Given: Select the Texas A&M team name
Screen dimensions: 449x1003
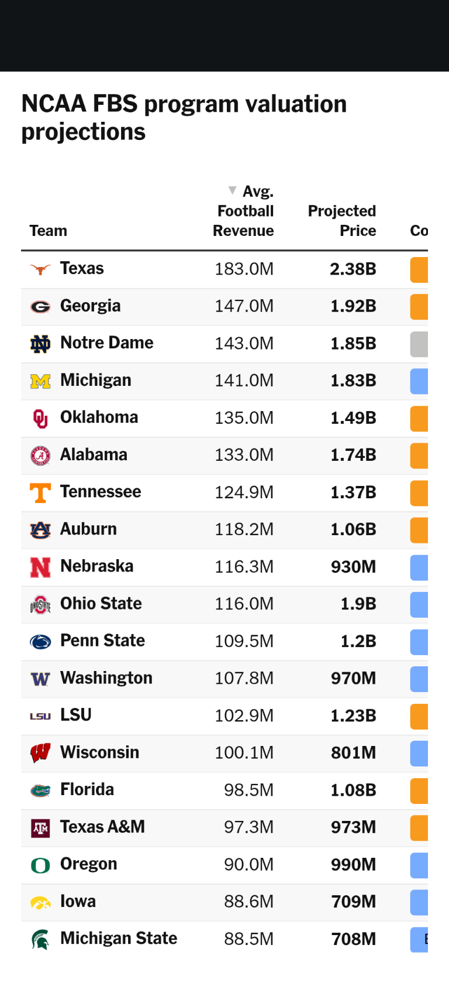Looking at the screenshot, I should 102,827.
